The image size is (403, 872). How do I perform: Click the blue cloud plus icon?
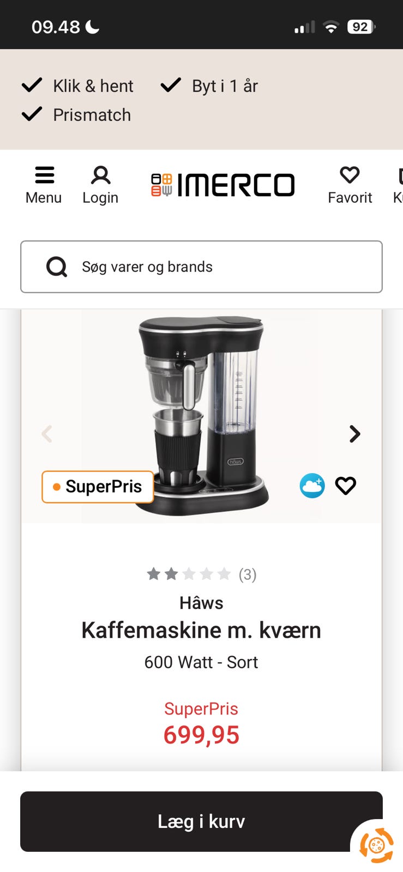tap(312, 486)
